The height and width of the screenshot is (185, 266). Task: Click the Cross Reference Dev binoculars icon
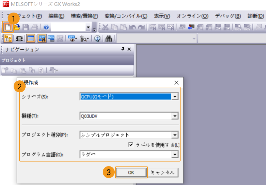(x=42, y=39)
